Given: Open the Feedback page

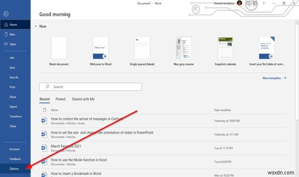Looking at the screenshot, I should coord(15,159).
